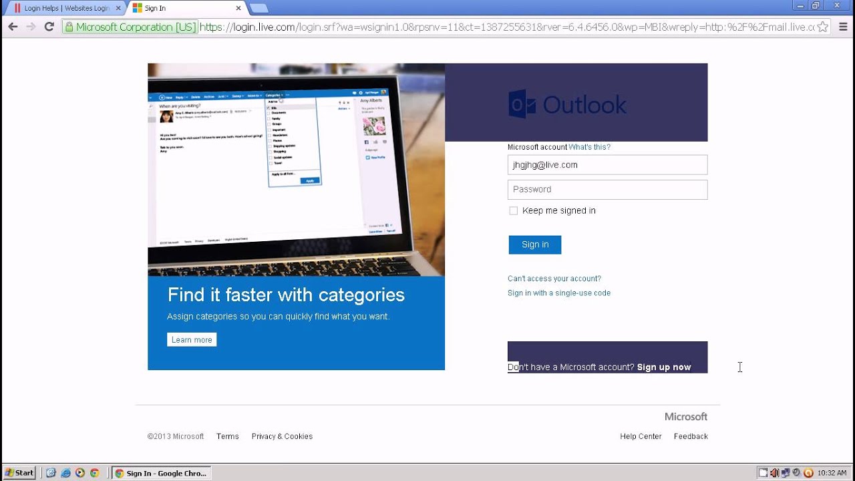Visit the Help Center link
The image size is (855, 481).
point(641,436)
